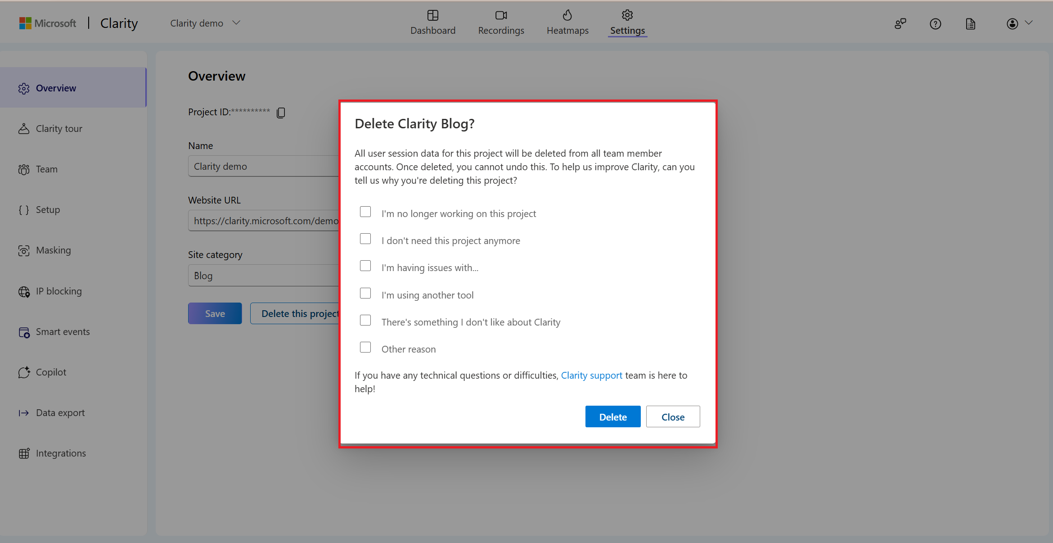Open the Recordings camera icon
The height and width of the screenshot is (543, 1053).
coord(501,15)
